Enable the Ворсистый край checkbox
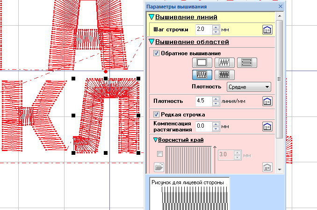The width and height of the screenshot is (317, 210). coord(160,154)
